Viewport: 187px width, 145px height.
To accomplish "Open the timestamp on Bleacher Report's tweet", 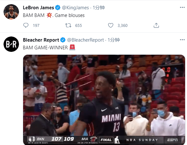I will [x=114, y=40].
